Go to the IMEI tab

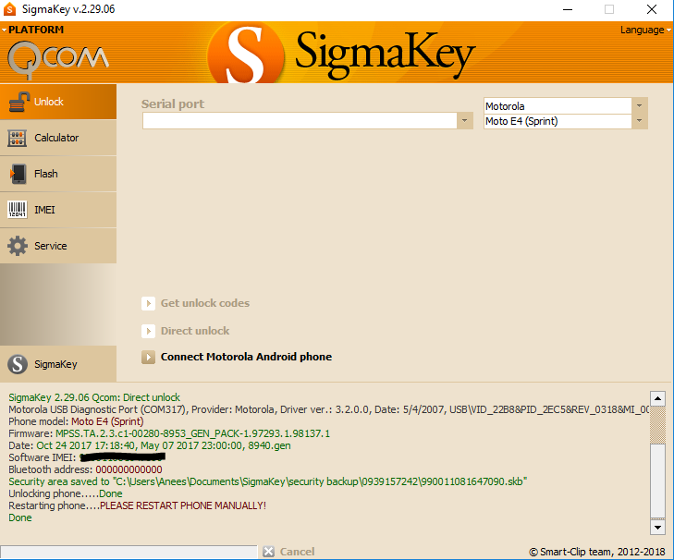click(58, 210)
